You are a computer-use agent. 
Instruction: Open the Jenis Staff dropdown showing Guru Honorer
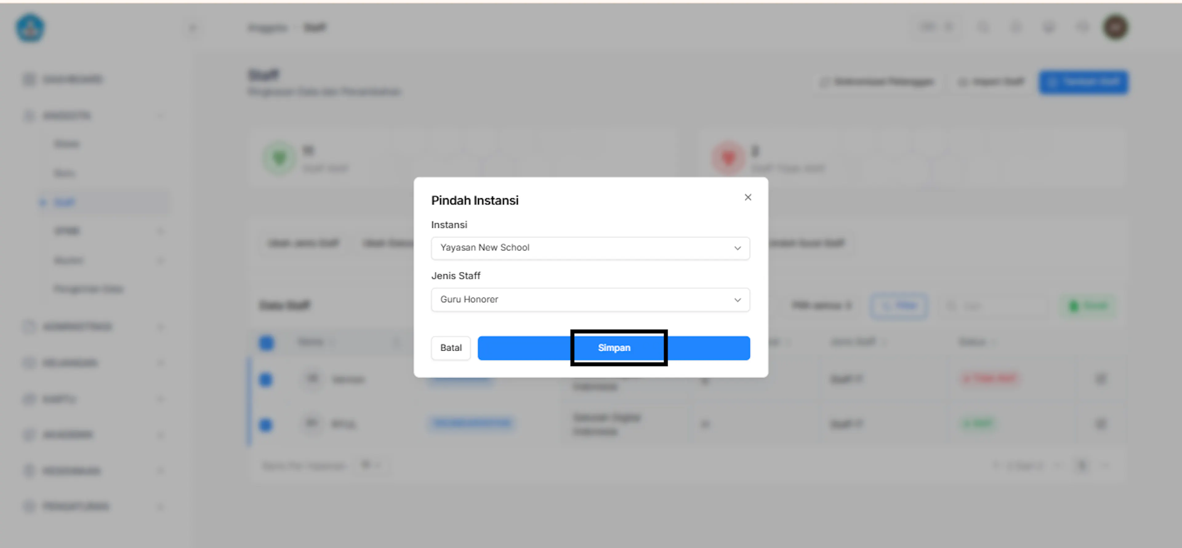click(591, 300)
